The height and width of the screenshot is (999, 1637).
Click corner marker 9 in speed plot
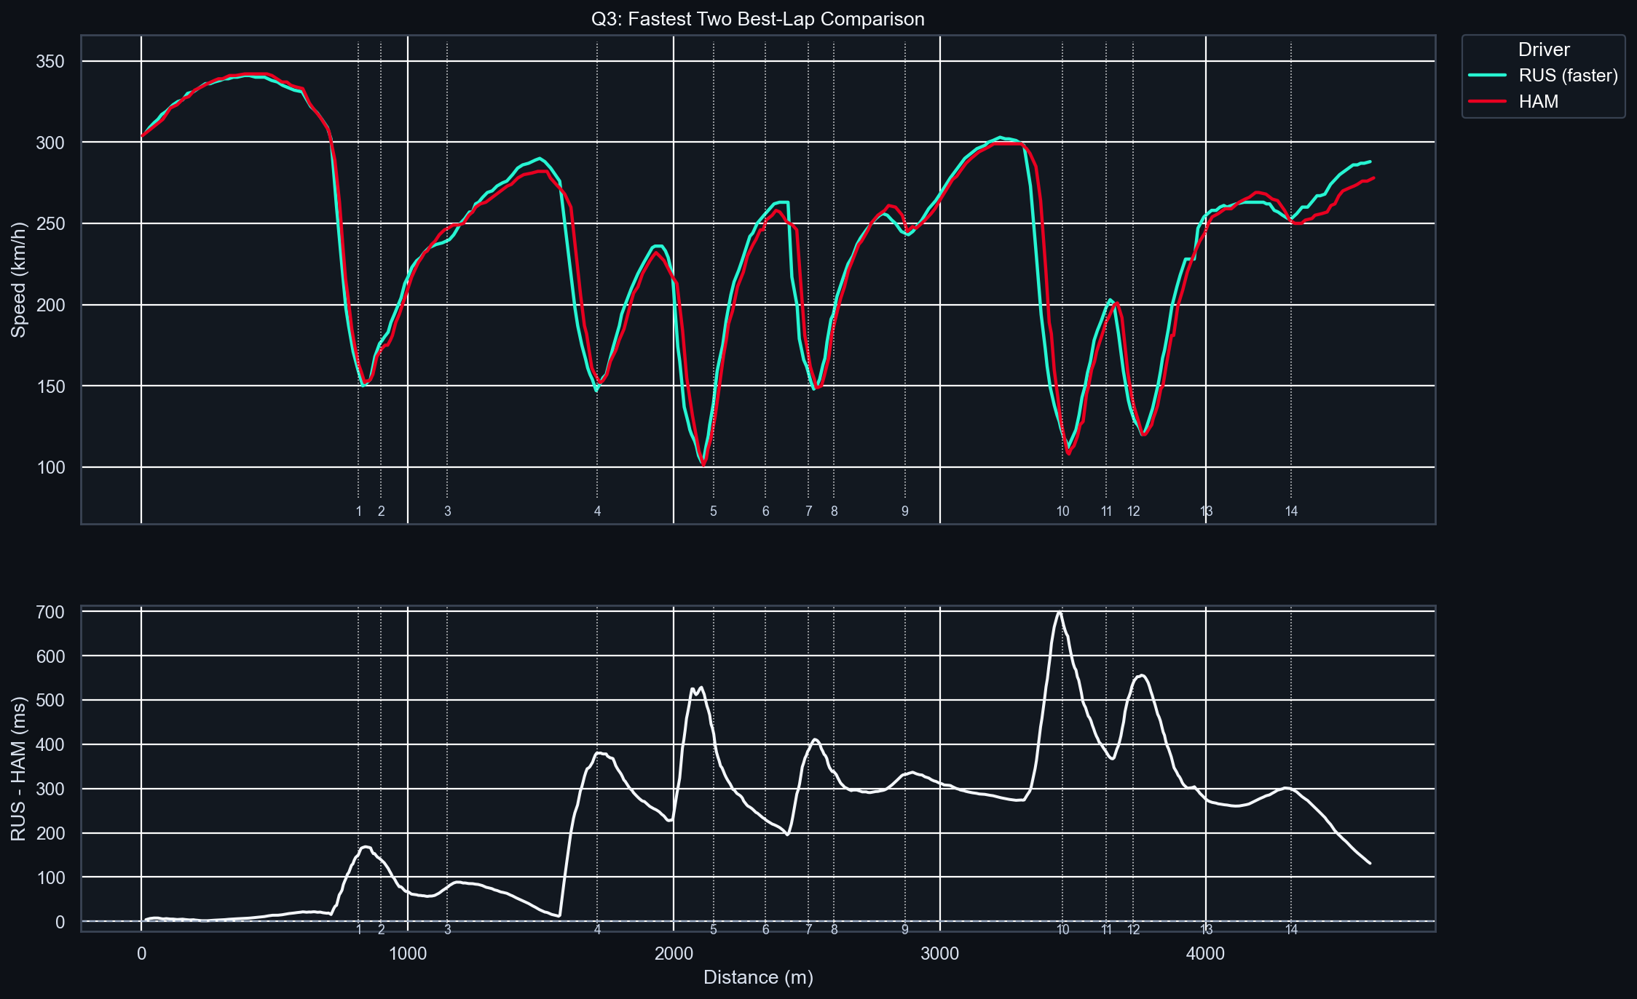tap(905, 512)
